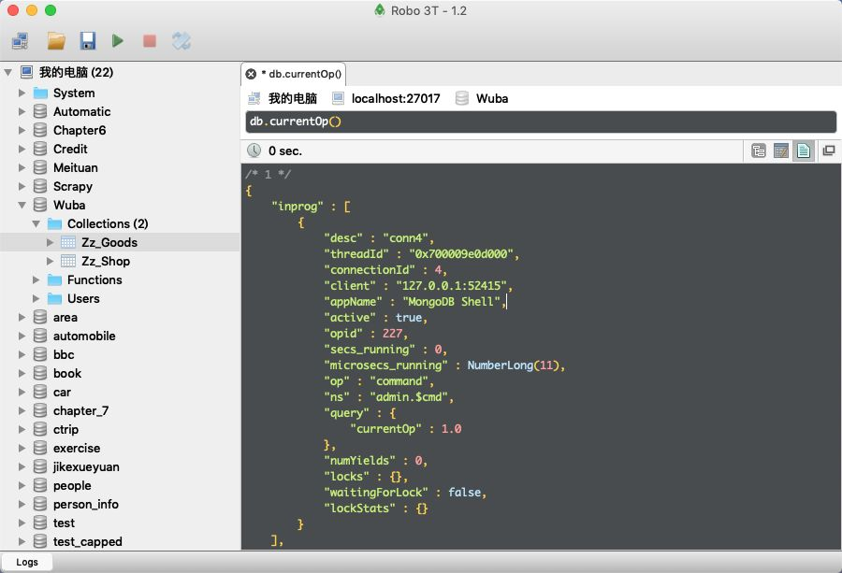This screenshot has width=842, height=573.
Task: Select the Meituan database
Action: [75, 168]
